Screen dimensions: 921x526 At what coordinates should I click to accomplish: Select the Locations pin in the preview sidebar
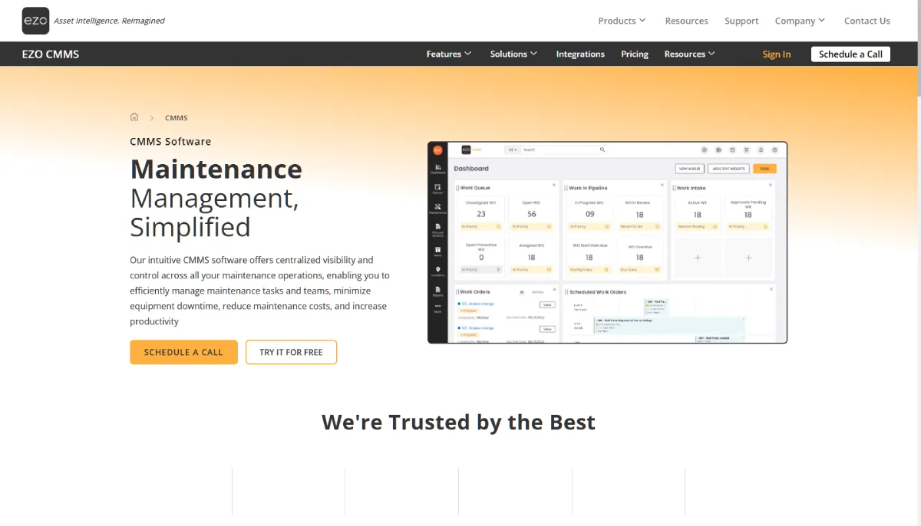pyautogui.click(x=437, y=271)
